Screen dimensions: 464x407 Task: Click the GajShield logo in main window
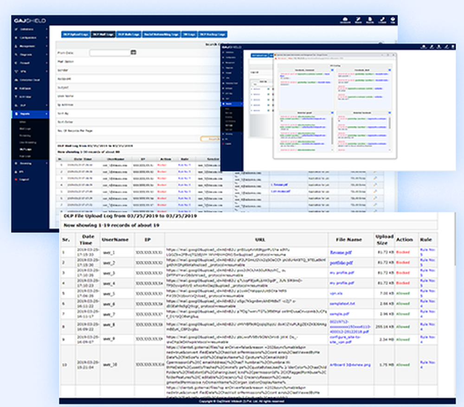coord(30,20)
